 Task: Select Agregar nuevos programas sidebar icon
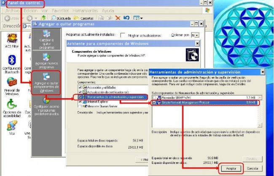(46, 61)
